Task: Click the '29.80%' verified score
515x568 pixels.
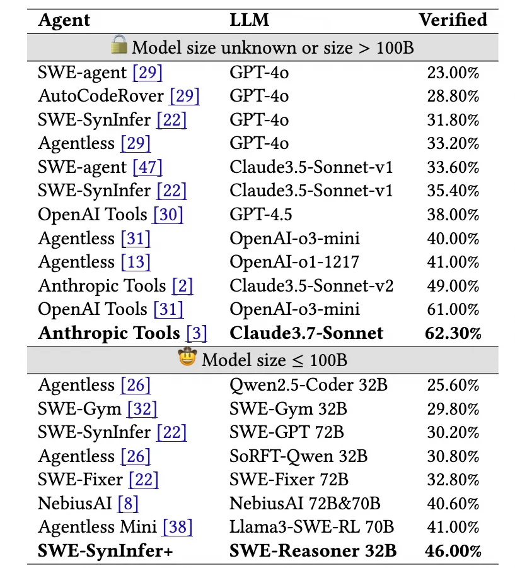Action: (x=453, y=410)
